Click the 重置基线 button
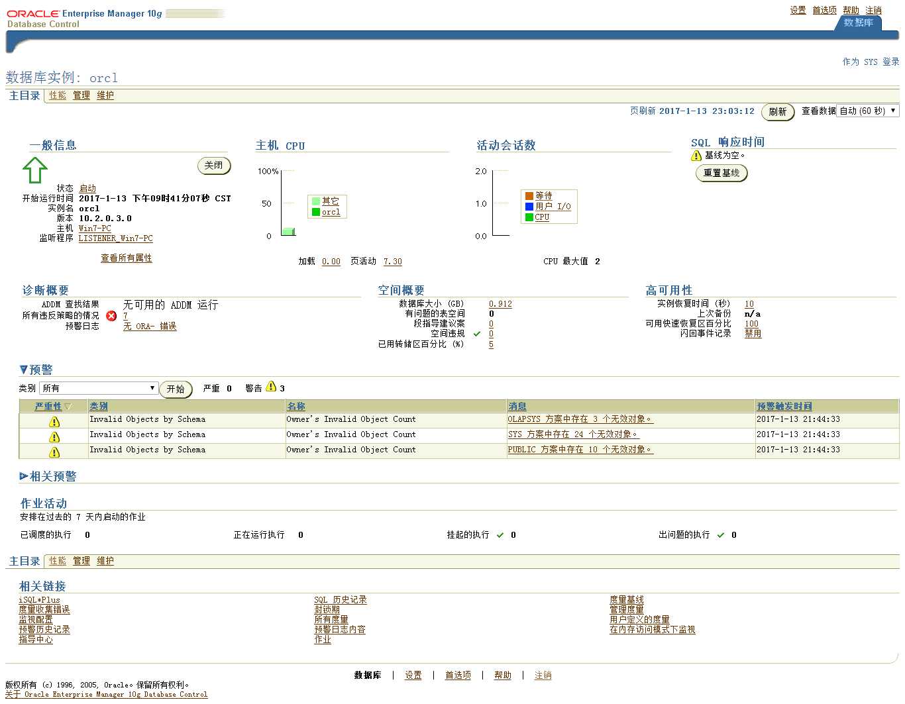Screen dimensions: 905x704 721,173
